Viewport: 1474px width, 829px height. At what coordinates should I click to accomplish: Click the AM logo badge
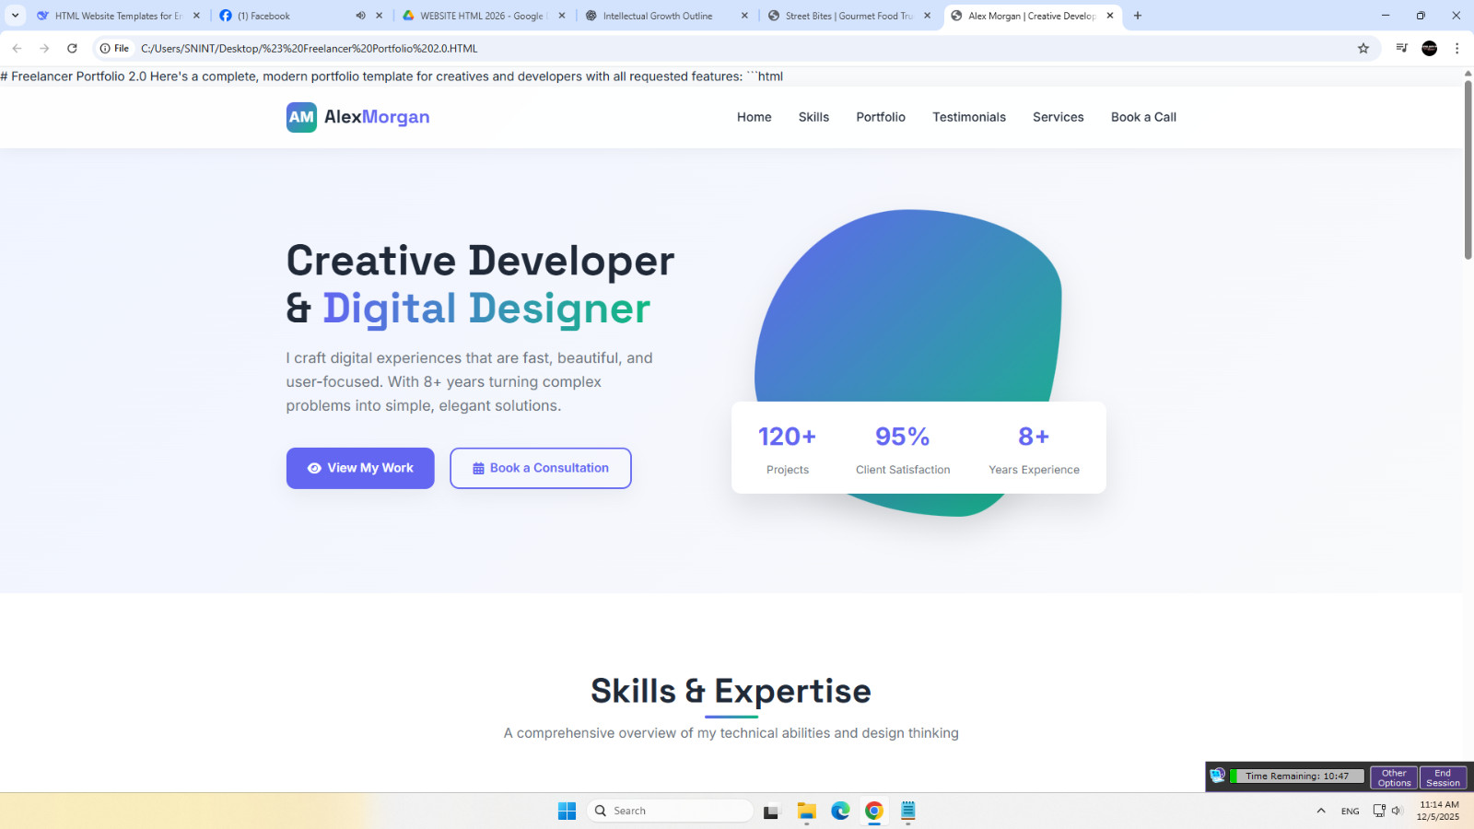tap(301, 117)
